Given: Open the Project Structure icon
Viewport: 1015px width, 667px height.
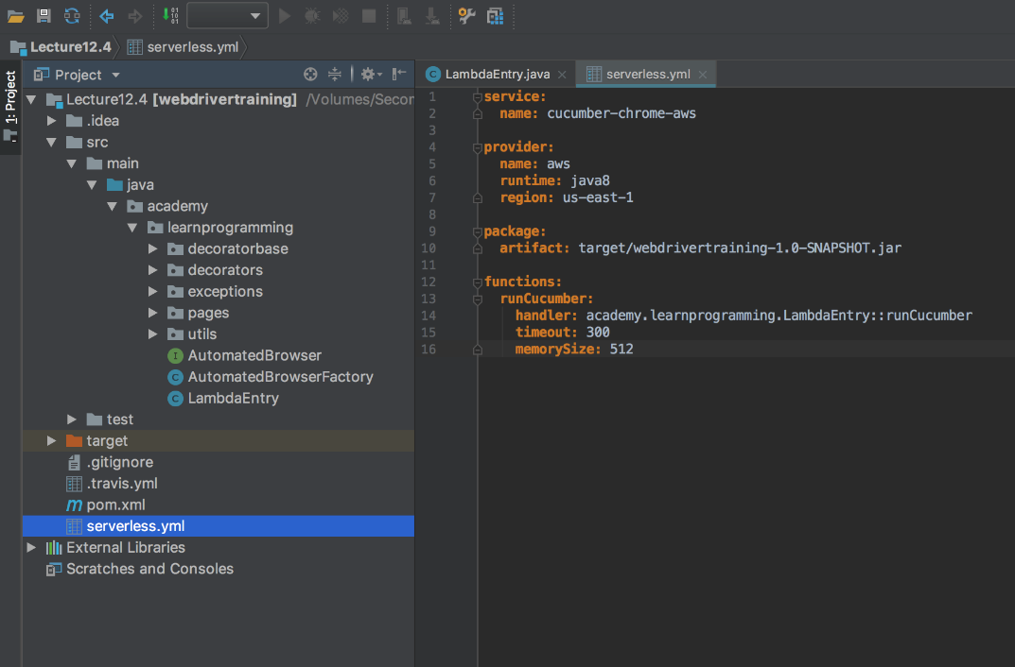Looking at the screenshot, I should tap(495, 15).
